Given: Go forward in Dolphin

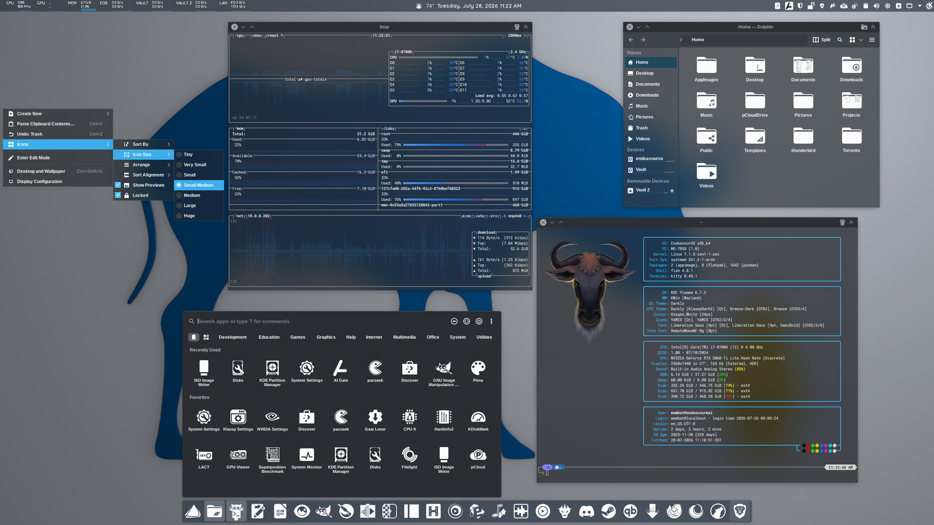Looking at the screenshot, I should pos(643,40).
